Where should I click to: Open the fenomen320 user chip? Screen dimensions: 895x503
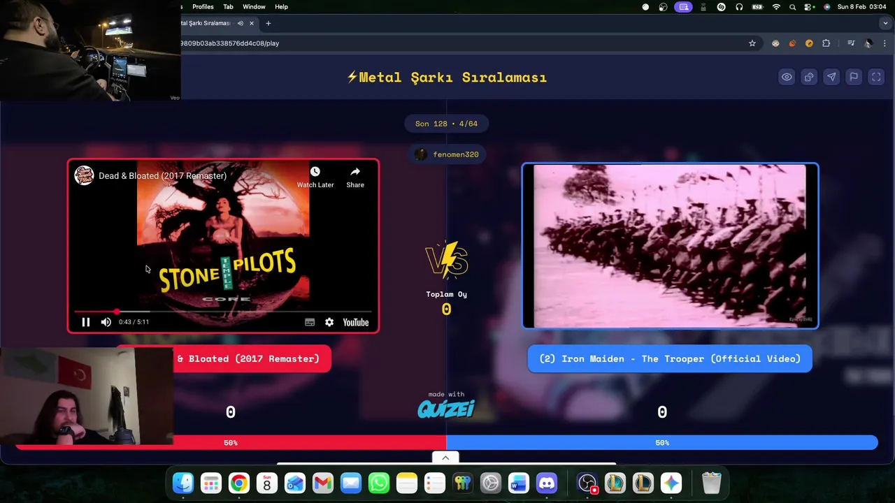(447, 154)
